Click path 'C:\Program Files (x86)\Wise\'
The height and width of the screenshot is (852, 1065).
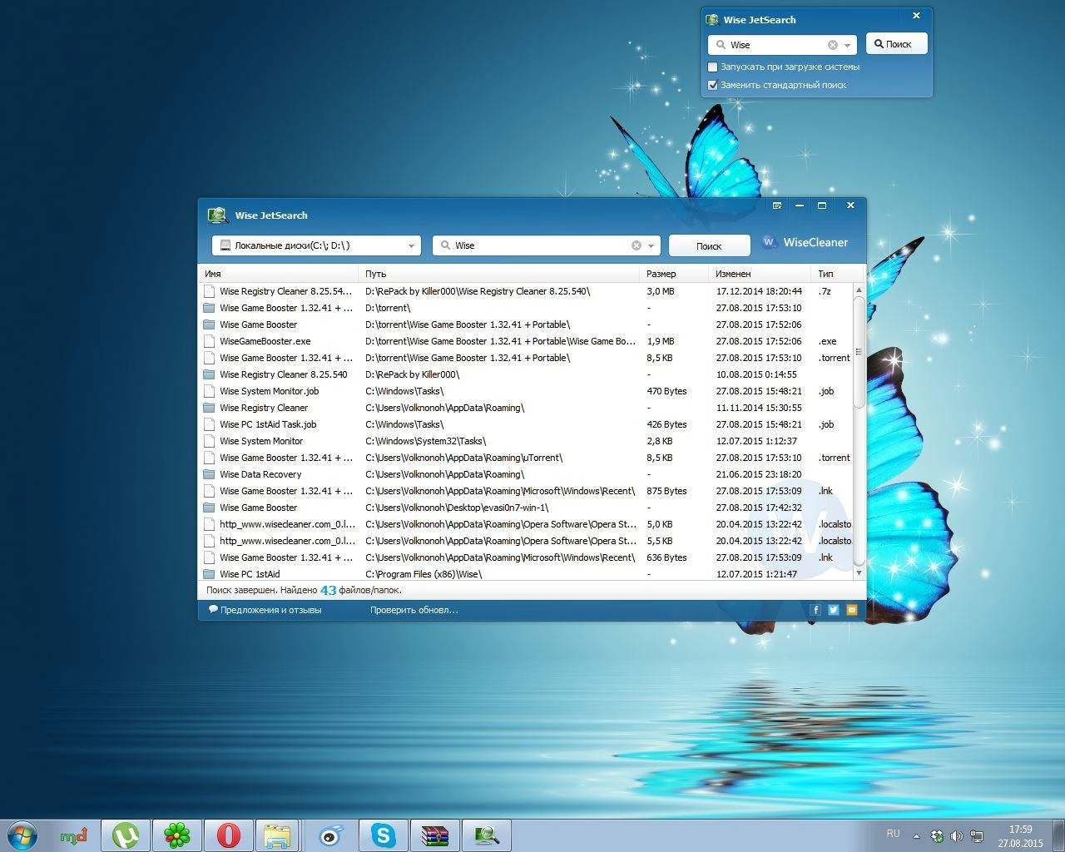coord(424,574)
